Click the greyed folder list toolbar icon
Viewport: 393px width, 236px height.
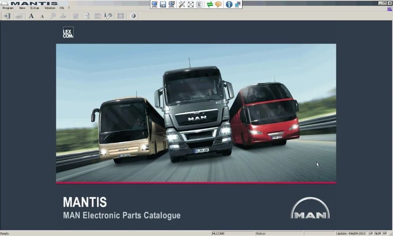click(97, 16)
